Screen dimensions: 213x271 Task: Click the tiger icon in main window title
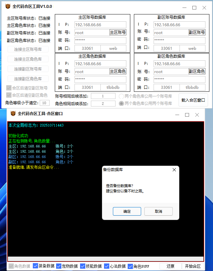(8, 7)
